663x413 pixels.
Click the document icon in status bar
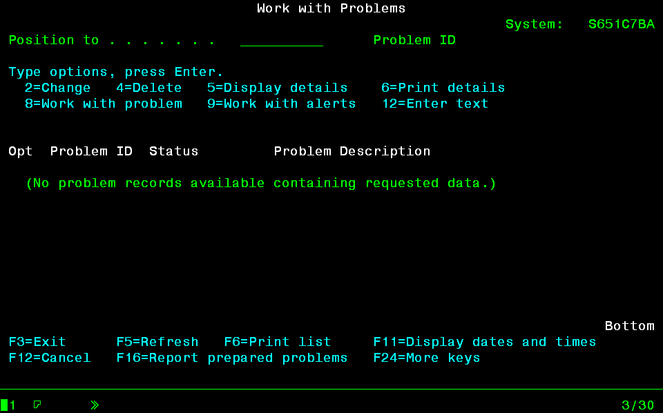pos(37,405)
